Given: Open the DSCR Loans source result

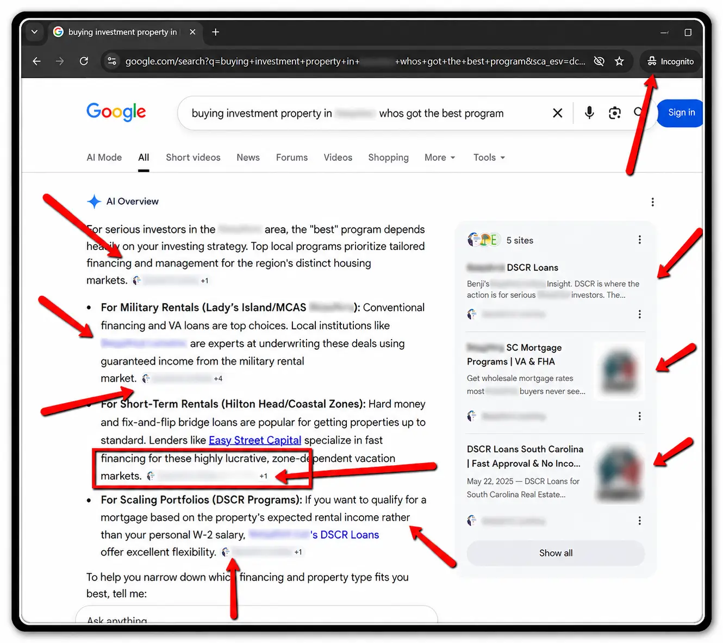Looking at the screenshot, I should point(513,267).
